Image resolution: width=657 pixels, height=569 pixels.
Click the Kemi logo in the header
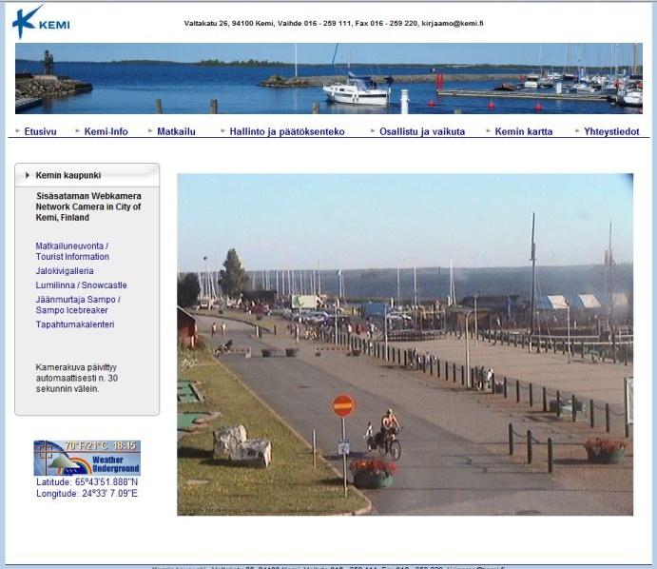click(x=41, y=21)
